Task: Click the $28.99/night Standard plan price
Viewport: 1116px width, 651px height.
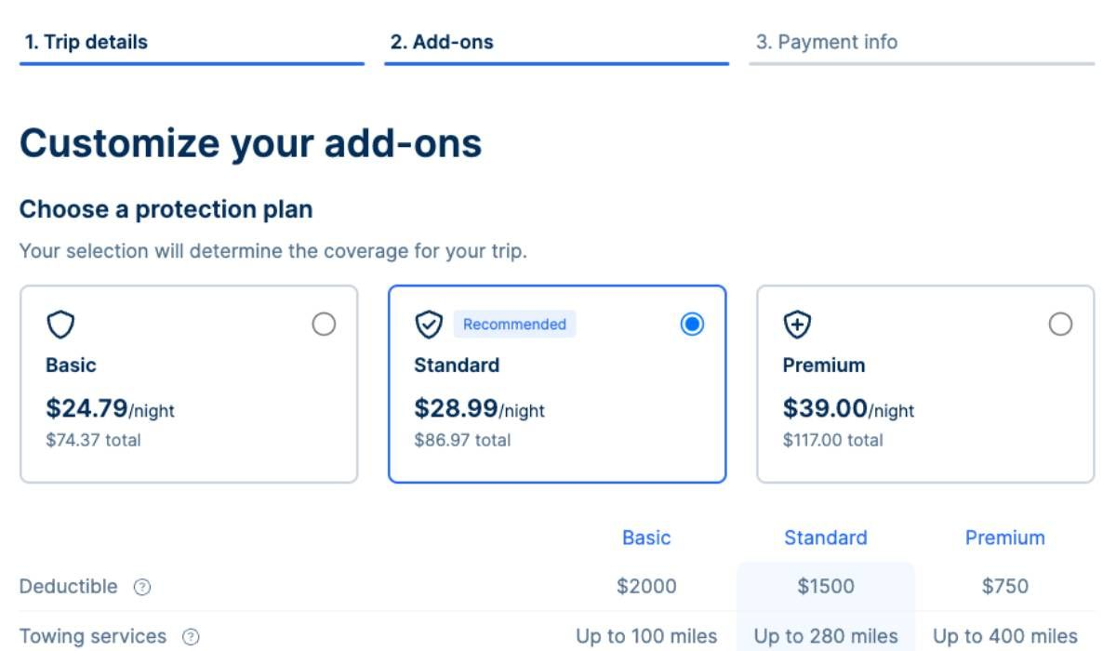Action: [479, 409]
